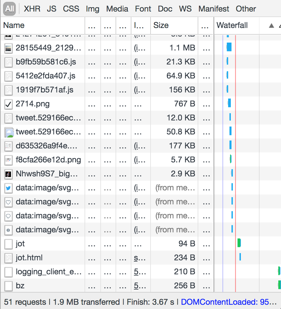Image resolution: width=281 pixels, height=309 pixels.
Task: Filter requests by WS
Action: (x=185, y=9)
